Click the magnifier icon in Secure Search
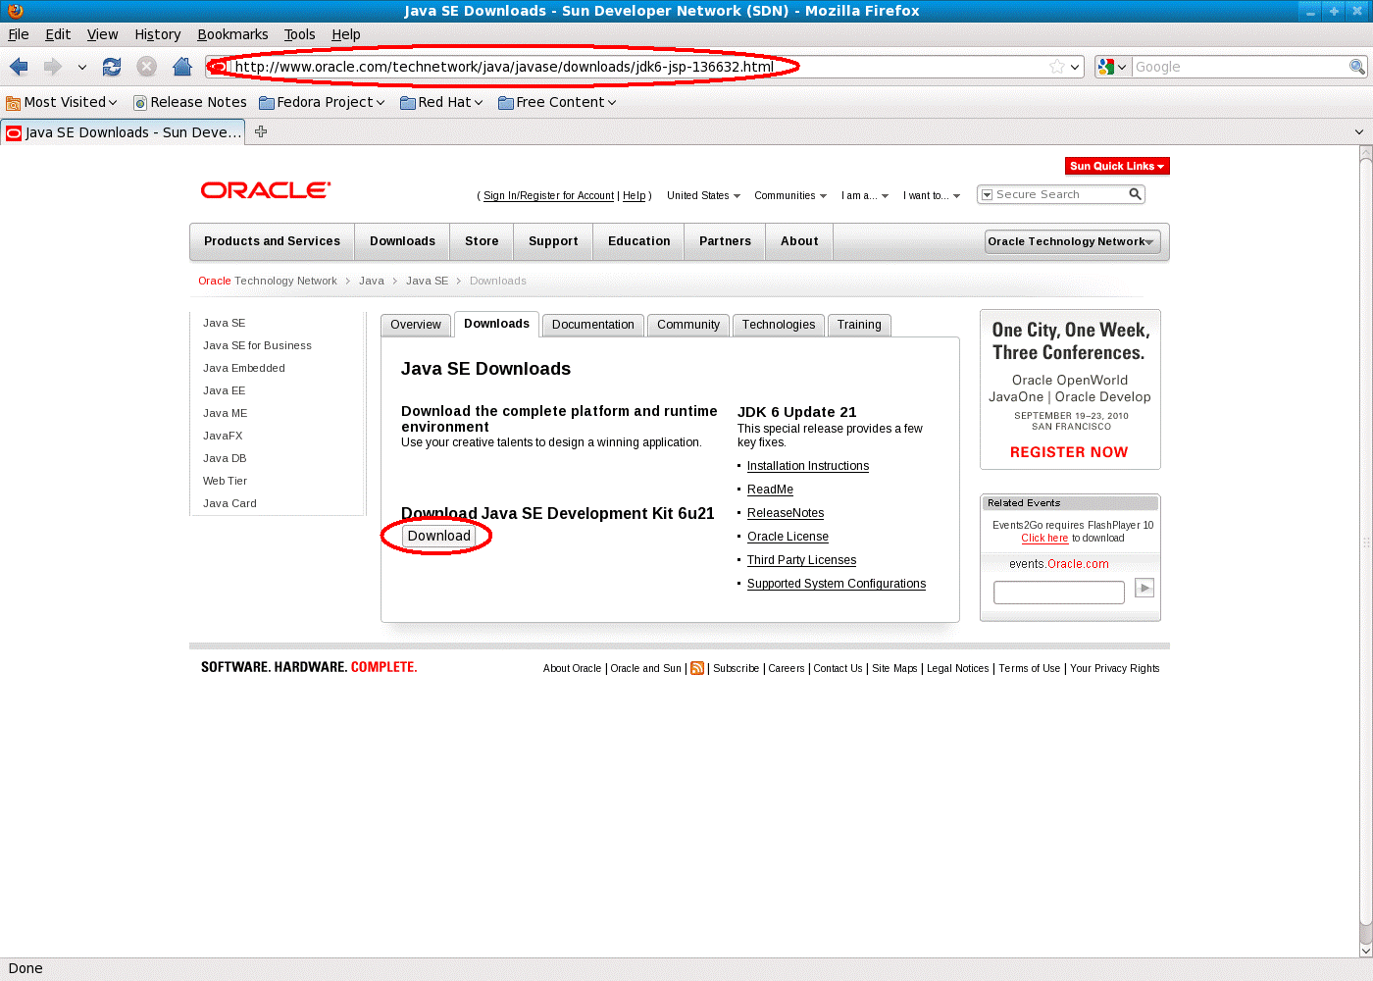The image size is (1373, 981). pos(1135,194)
